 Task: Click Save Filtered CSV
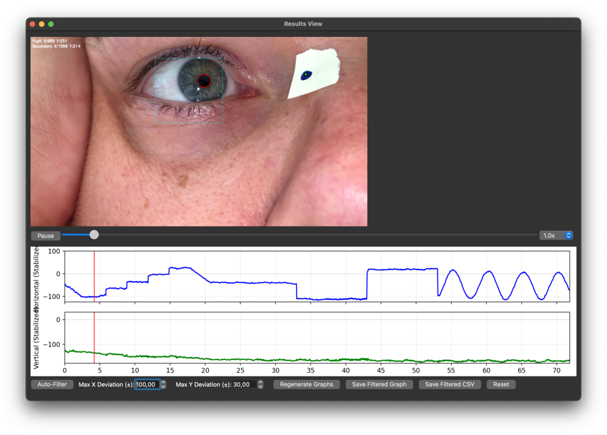point(450,384)
